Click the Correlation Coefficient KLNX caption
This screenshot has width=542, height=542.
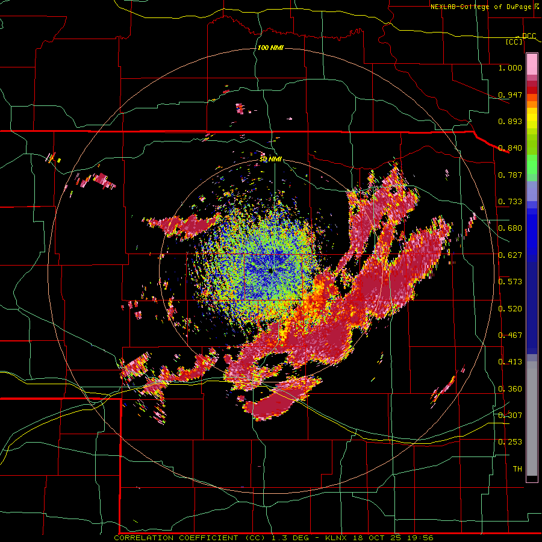pyautogui.click(x=273, y=538)
